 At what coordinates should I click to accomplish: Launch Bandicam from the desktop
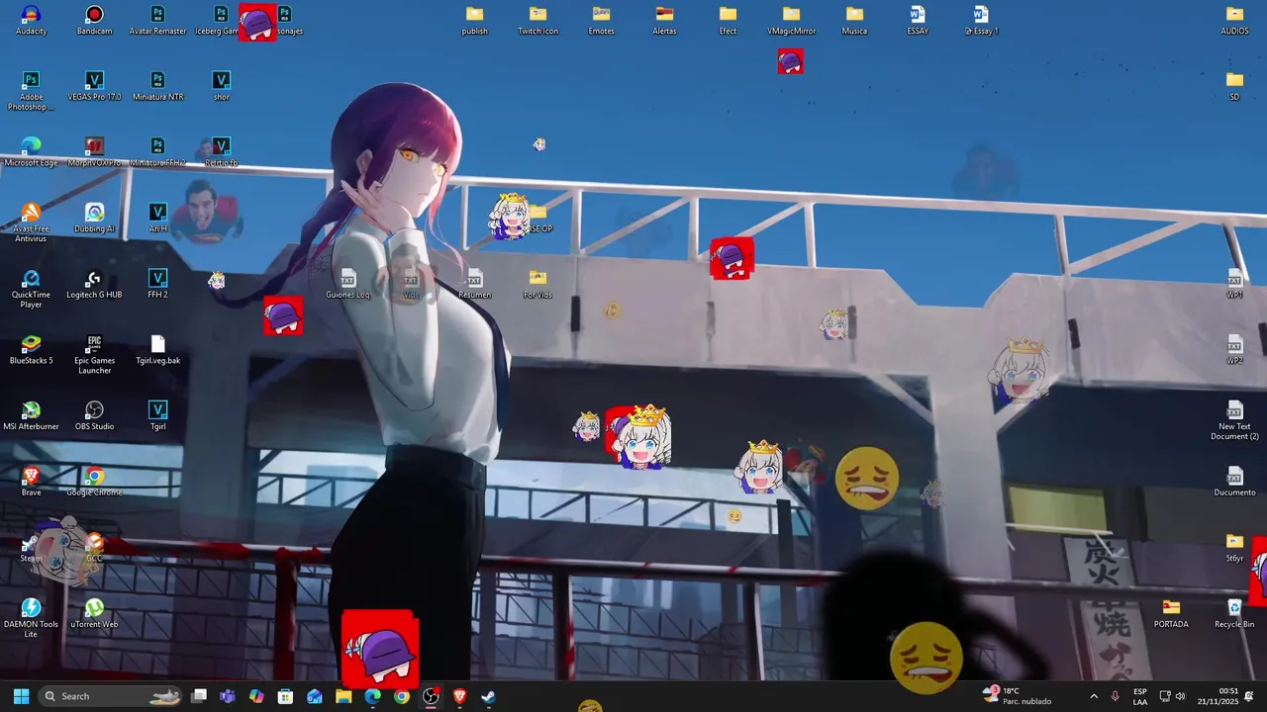pyautogui.click(x=94, y=21)
